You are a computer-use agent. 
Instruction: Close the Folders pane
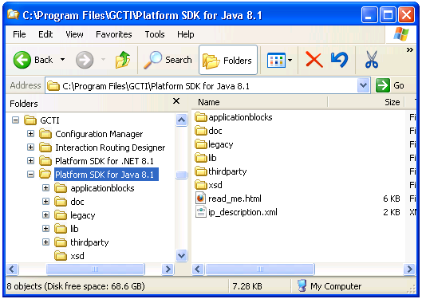(176, 101)
